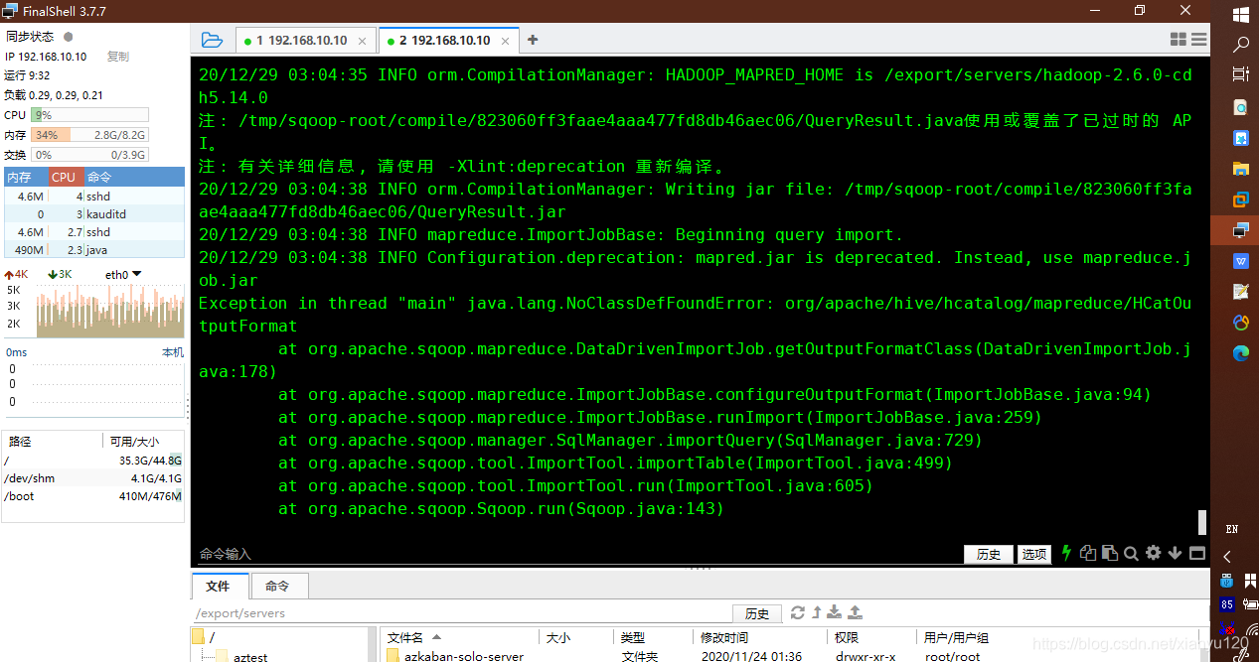Click the 本机 latency link
1259x662 pixels.
tap(173, 352)
